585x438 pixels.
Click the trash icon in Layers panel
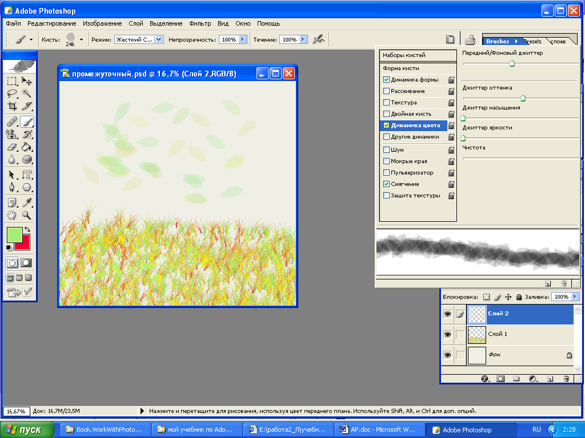(566, 378)
